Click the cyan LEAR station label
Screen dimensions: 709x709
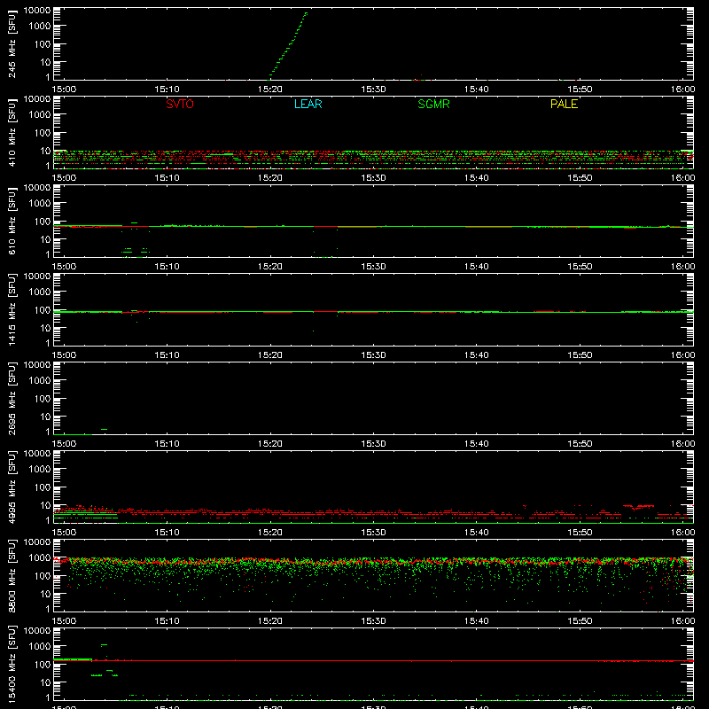[x=308, y=104]
